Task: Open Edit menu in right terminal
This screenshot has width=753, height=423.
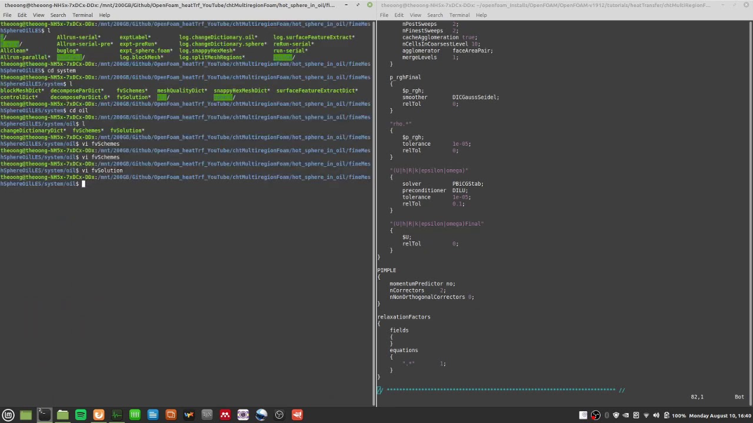Action: 399,15
